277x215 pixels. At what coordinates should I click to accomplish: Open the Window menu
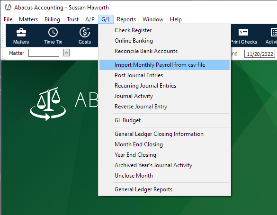[x=153, y=19]
